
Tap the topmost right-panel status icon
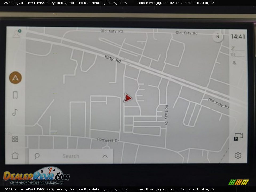click(233, 48)
